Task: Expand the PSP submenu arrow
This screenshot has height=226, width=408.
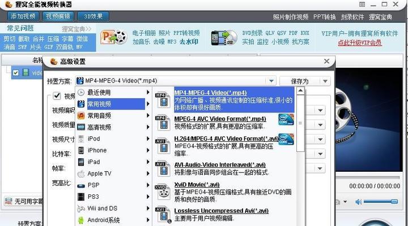Action: coord(148,185)
